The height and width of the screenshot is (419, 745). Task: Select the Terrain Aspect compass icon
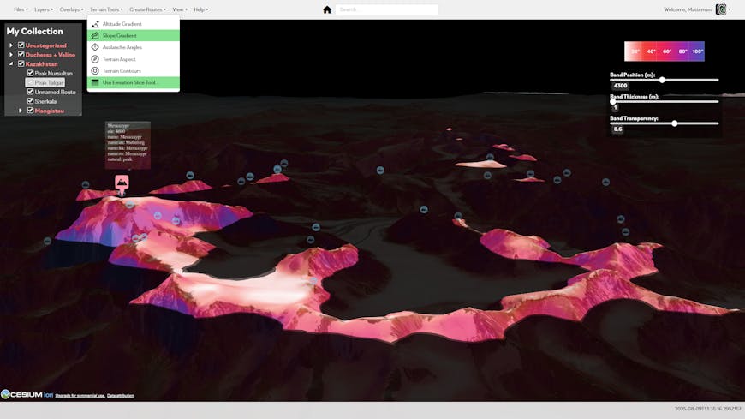pos(95,59)
